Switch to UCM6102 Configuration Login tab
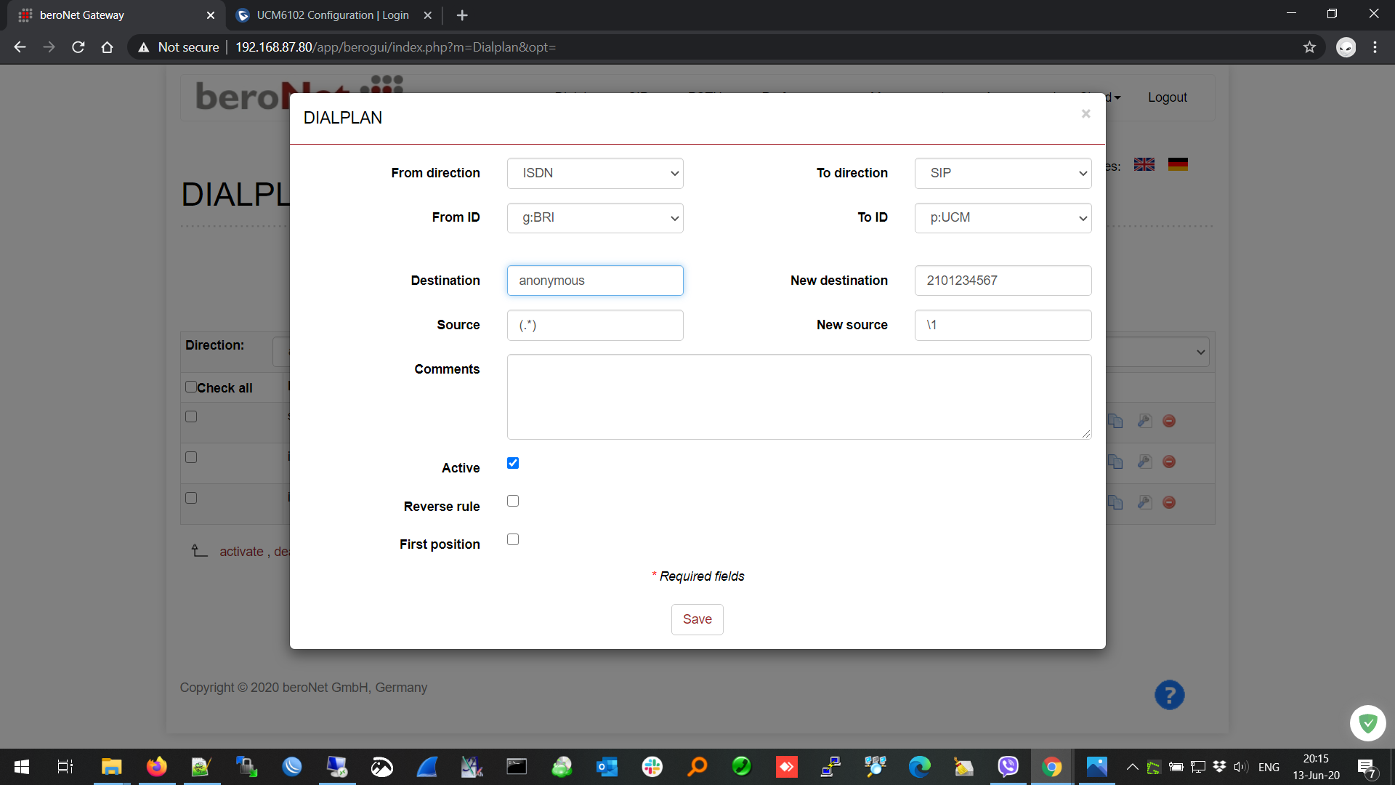Viewport: 1395px width, 785px height. 332,15
